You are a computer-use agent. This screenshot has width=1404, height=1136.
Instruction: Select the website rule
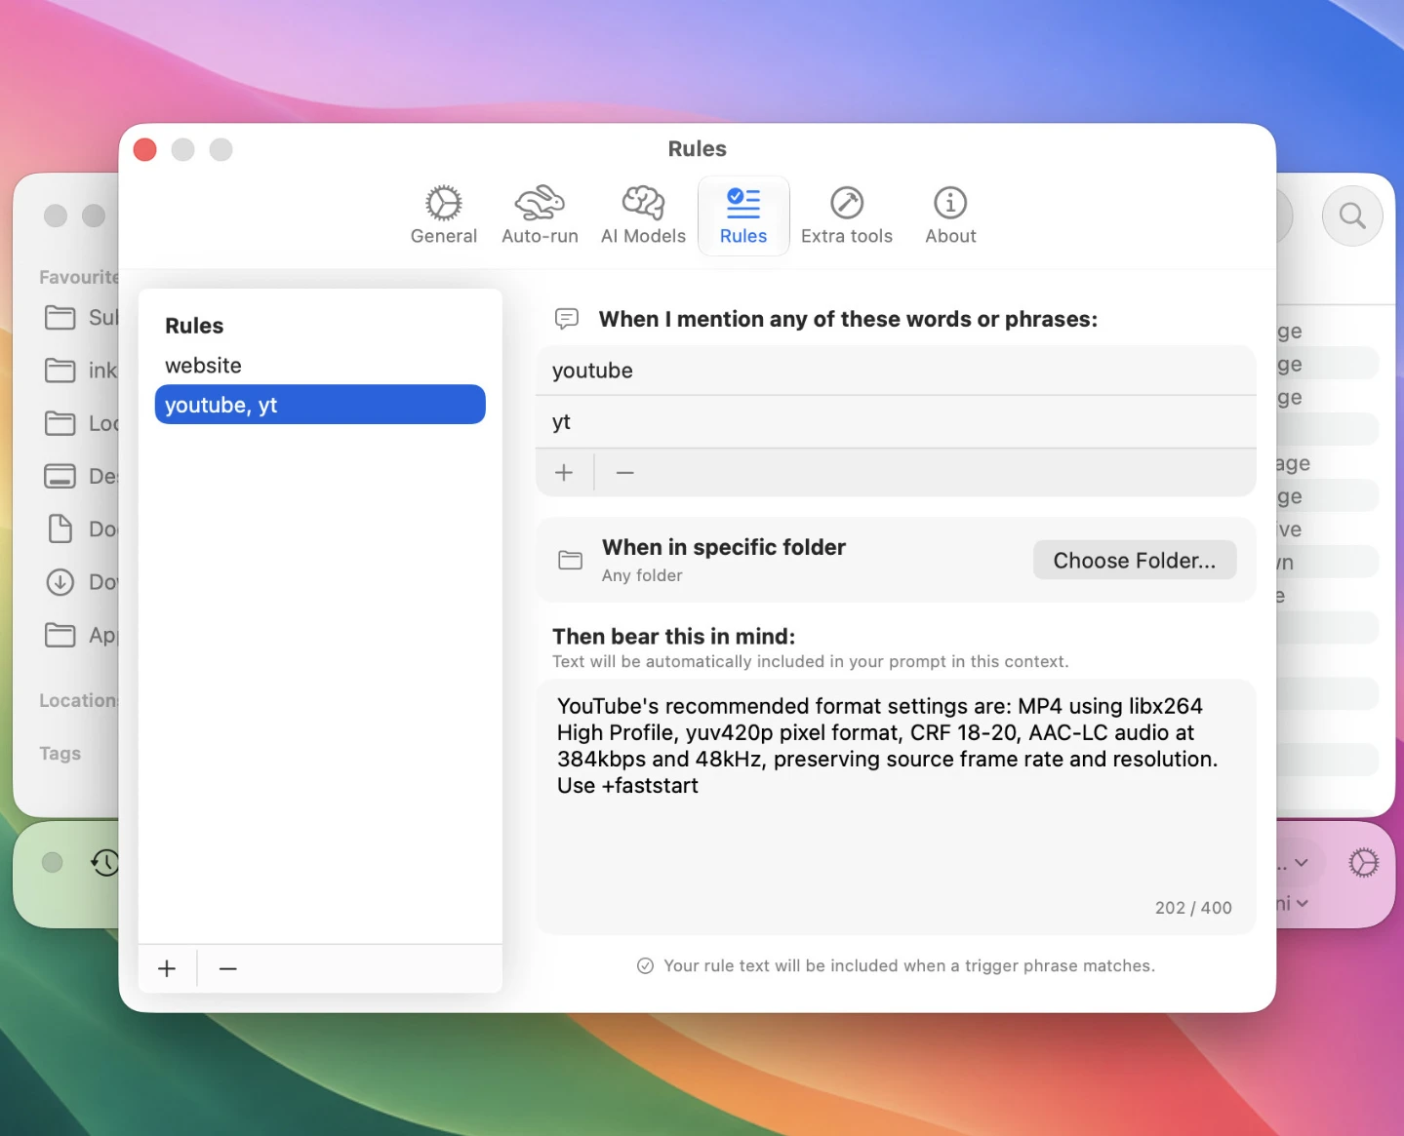[x=320, y=366]
